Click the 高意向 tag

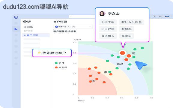coord(127,36)
